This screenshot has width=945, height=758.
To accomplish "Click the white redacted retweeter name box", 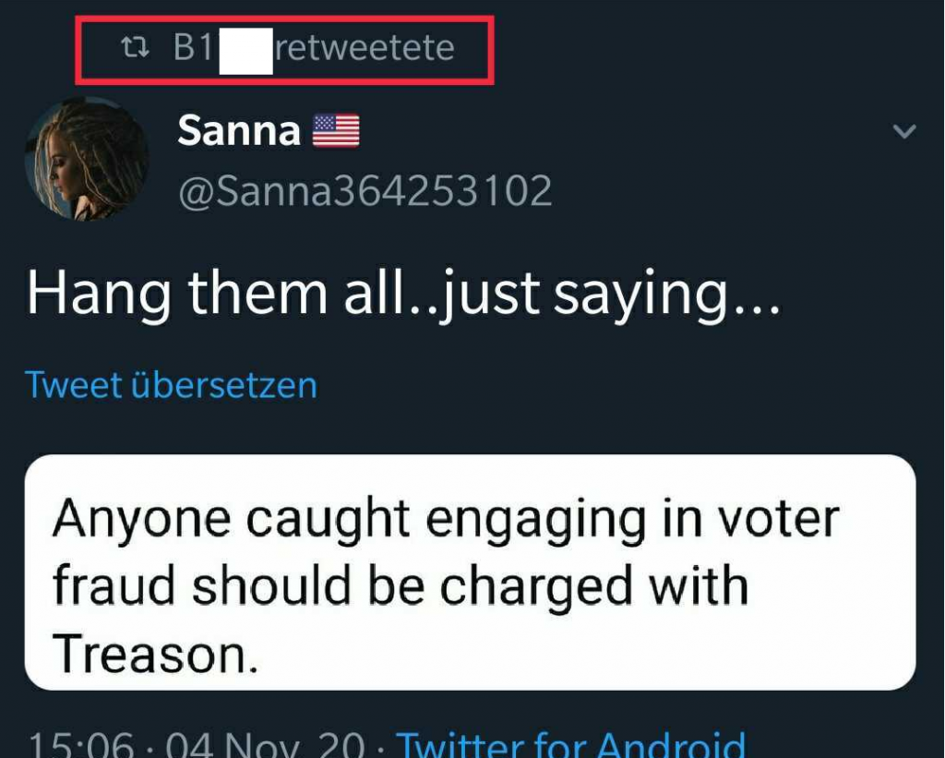I will point(245,49).
